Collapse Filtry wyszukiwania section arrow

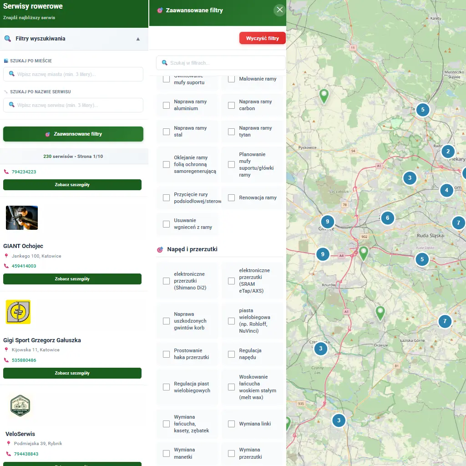coord(138,39)
